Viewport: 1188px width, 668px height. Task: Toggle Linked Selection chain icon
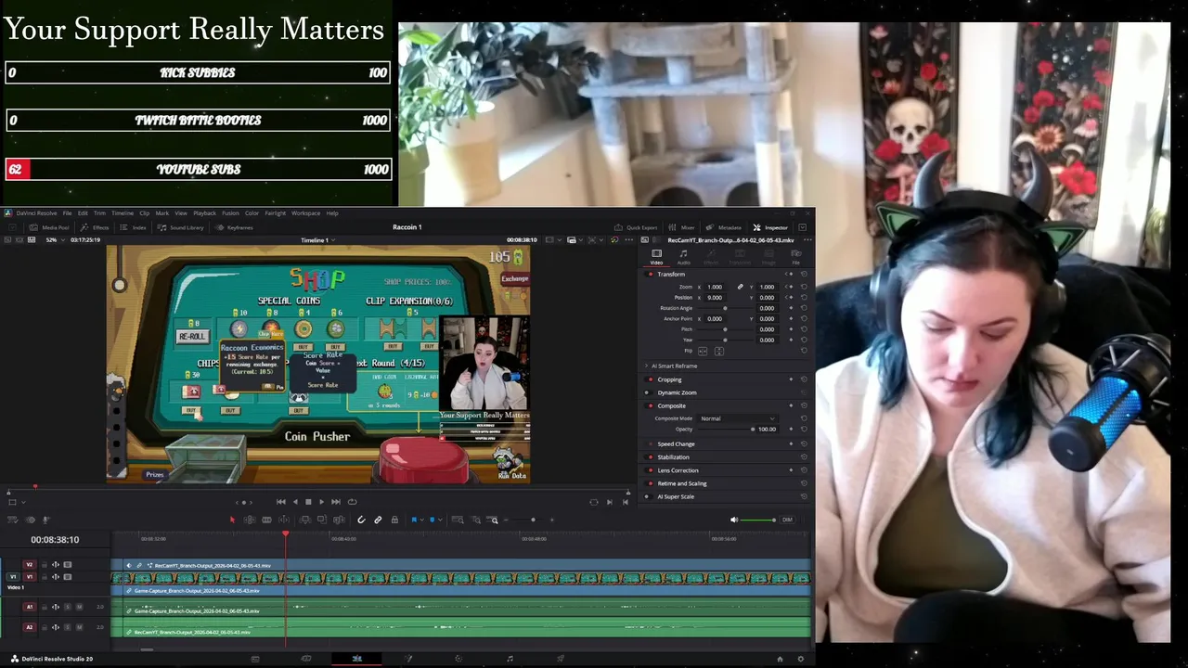click(x=378, y=520)
